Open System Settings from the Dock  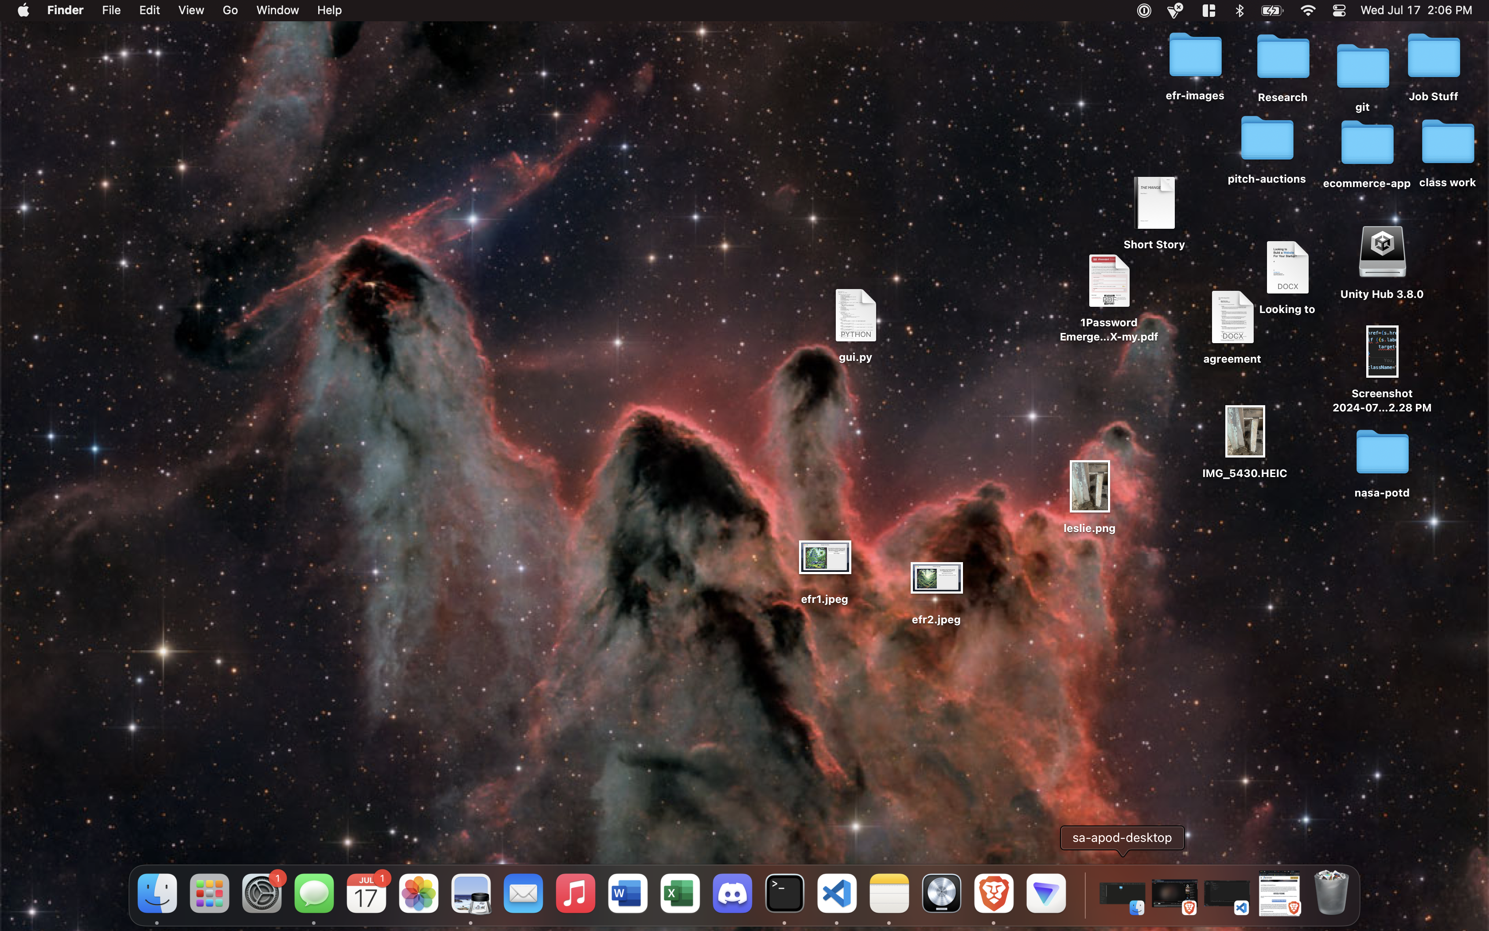click(261, 893)
